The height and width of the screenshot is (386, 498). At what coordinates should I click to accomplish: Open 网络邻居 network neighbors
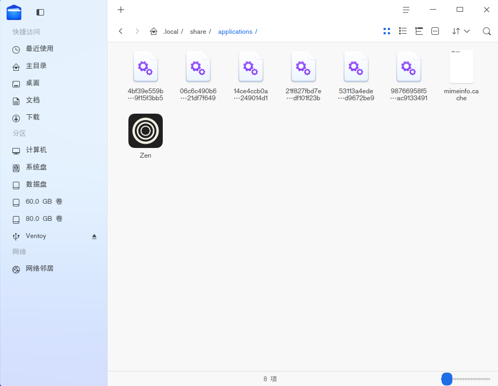pos(54,269)
